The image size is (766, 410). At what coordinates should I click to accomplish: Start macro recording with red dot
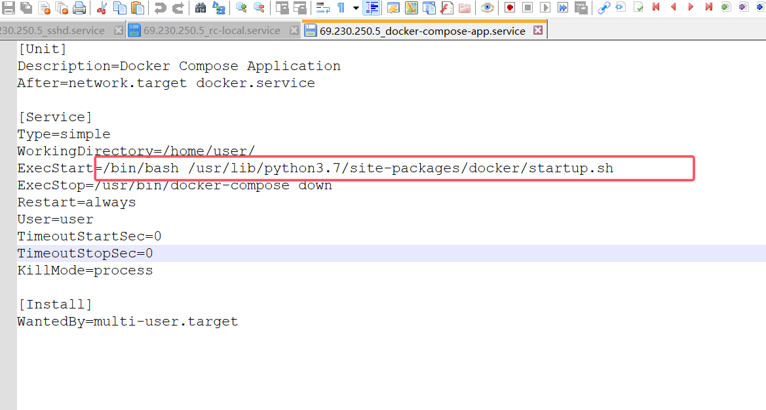coord(510,7)
